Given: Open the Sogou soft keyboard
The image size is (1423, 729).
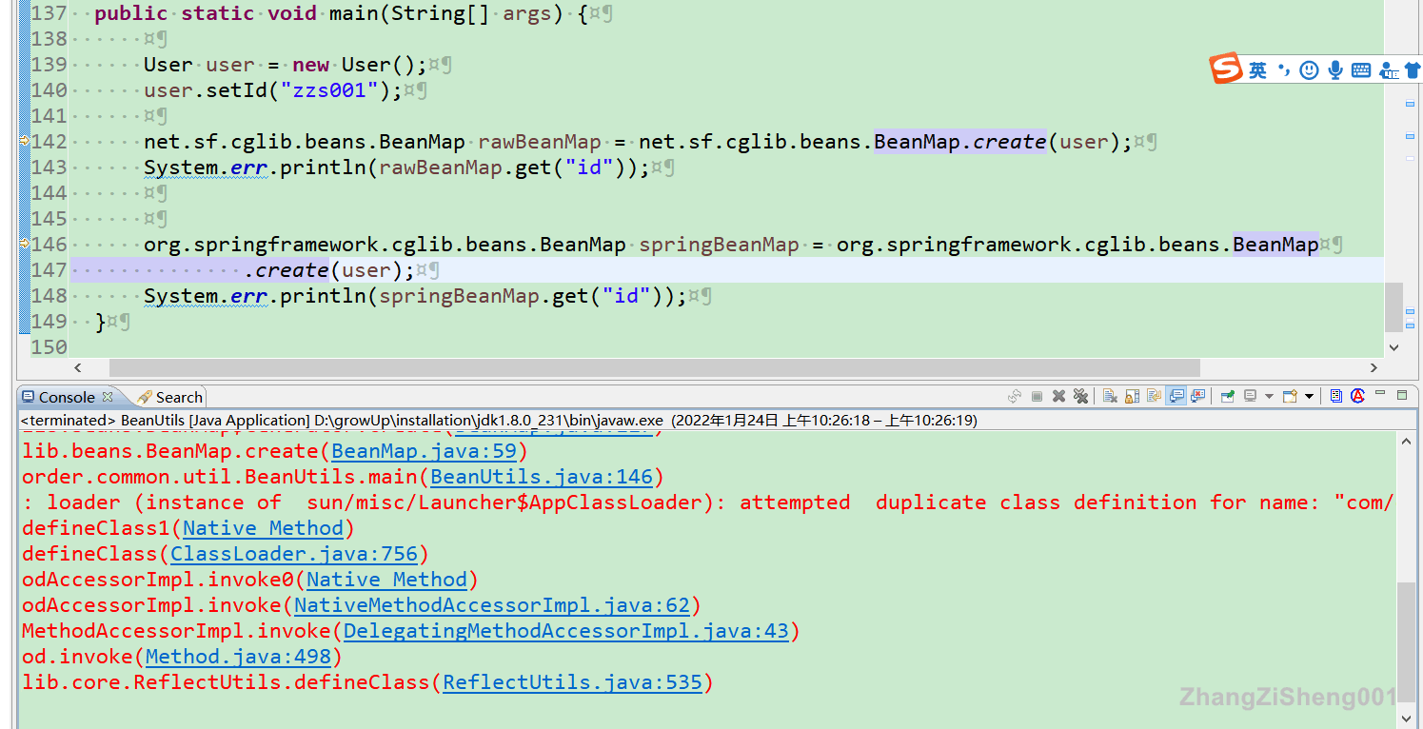Looking at the screenshot, I should (x=1360, y=69).
